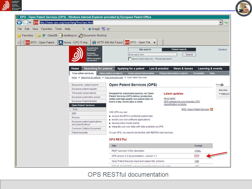
Task: Switch language to Deutsch
Action: (222, 50)
